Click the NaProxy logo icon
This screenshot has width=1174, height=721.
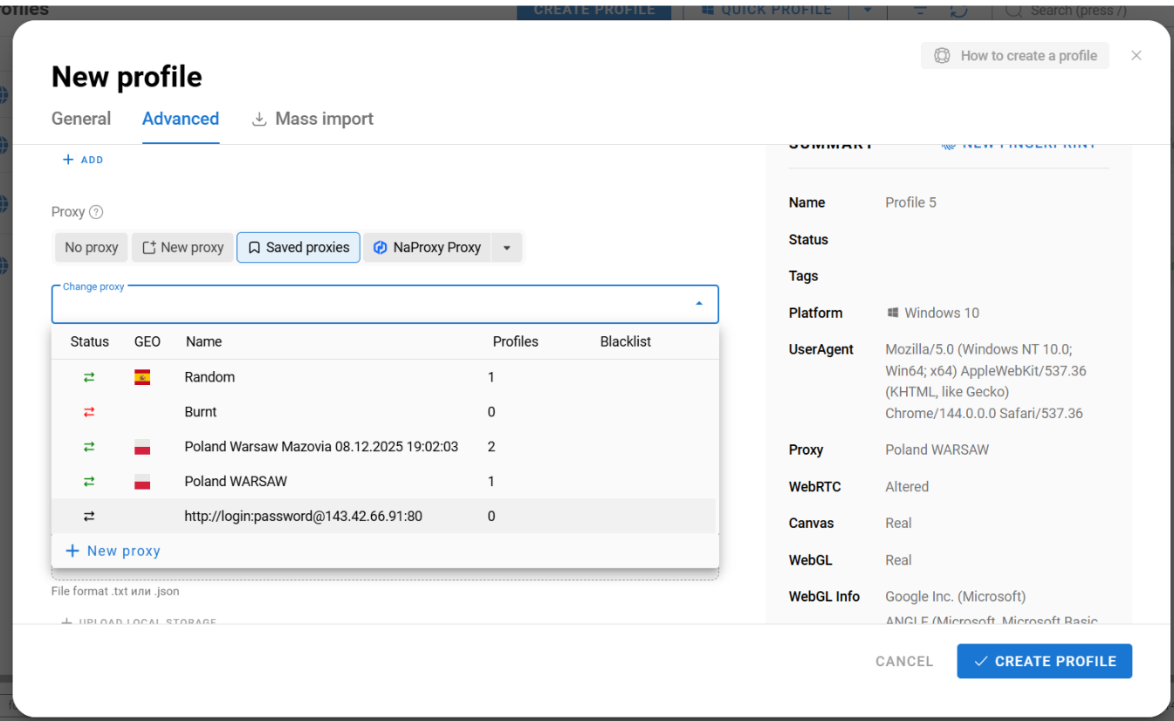[x=380, y=248]
